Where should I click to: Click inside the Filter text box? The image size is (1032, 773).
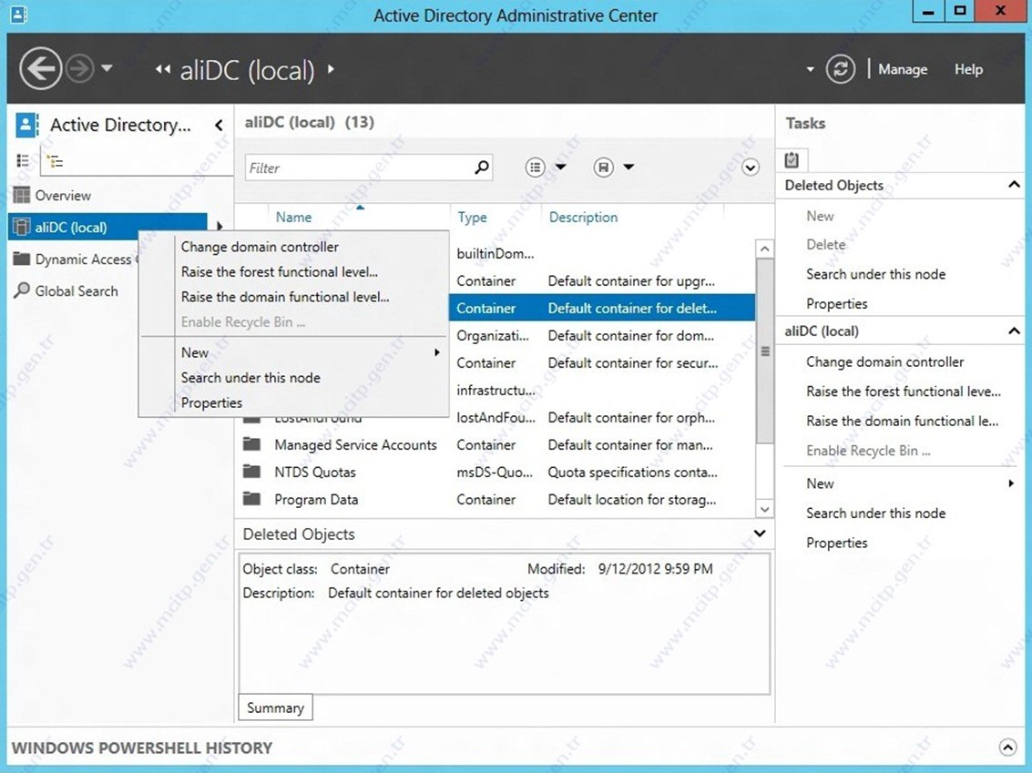click(368, 168)
